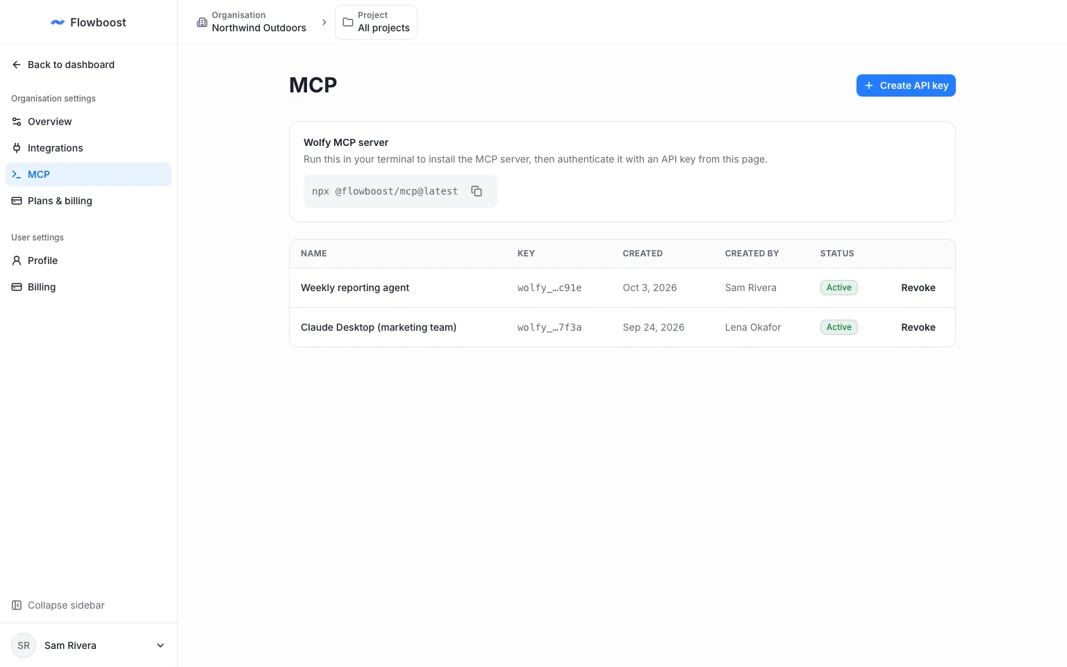Open the Northwind Outdoors organisation breadcrumb
Image resolution: width=1067 pixels, height=667 pixels.
251,22
